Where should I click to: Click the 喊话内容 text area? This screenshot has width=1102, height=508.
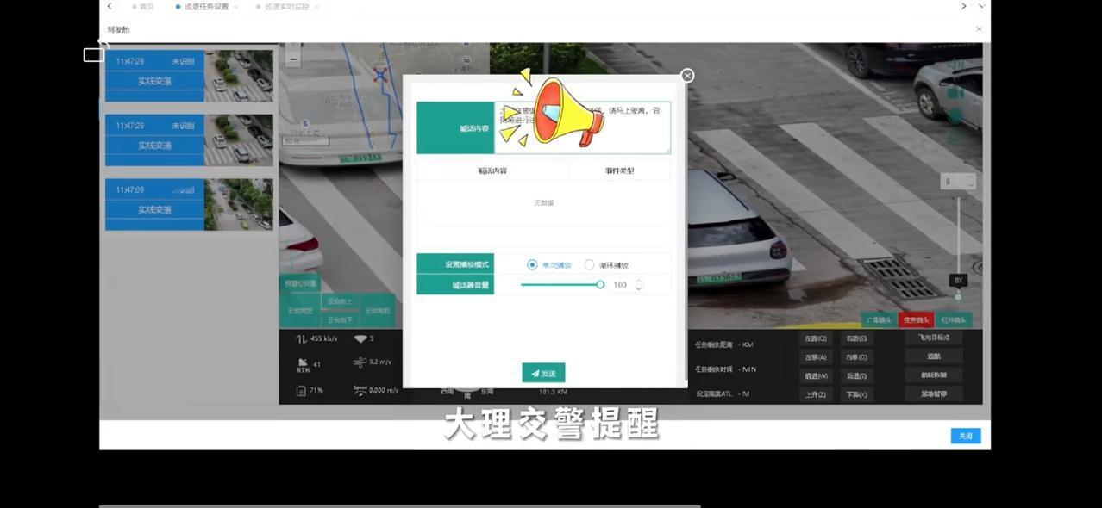[x=582, y=127]
